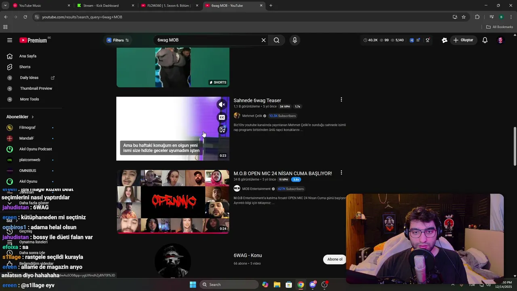The height and width of the screenshot is (291, 517).
Task: Open the YouTube hamburger guide menu
Action: [x=10, y=40]
